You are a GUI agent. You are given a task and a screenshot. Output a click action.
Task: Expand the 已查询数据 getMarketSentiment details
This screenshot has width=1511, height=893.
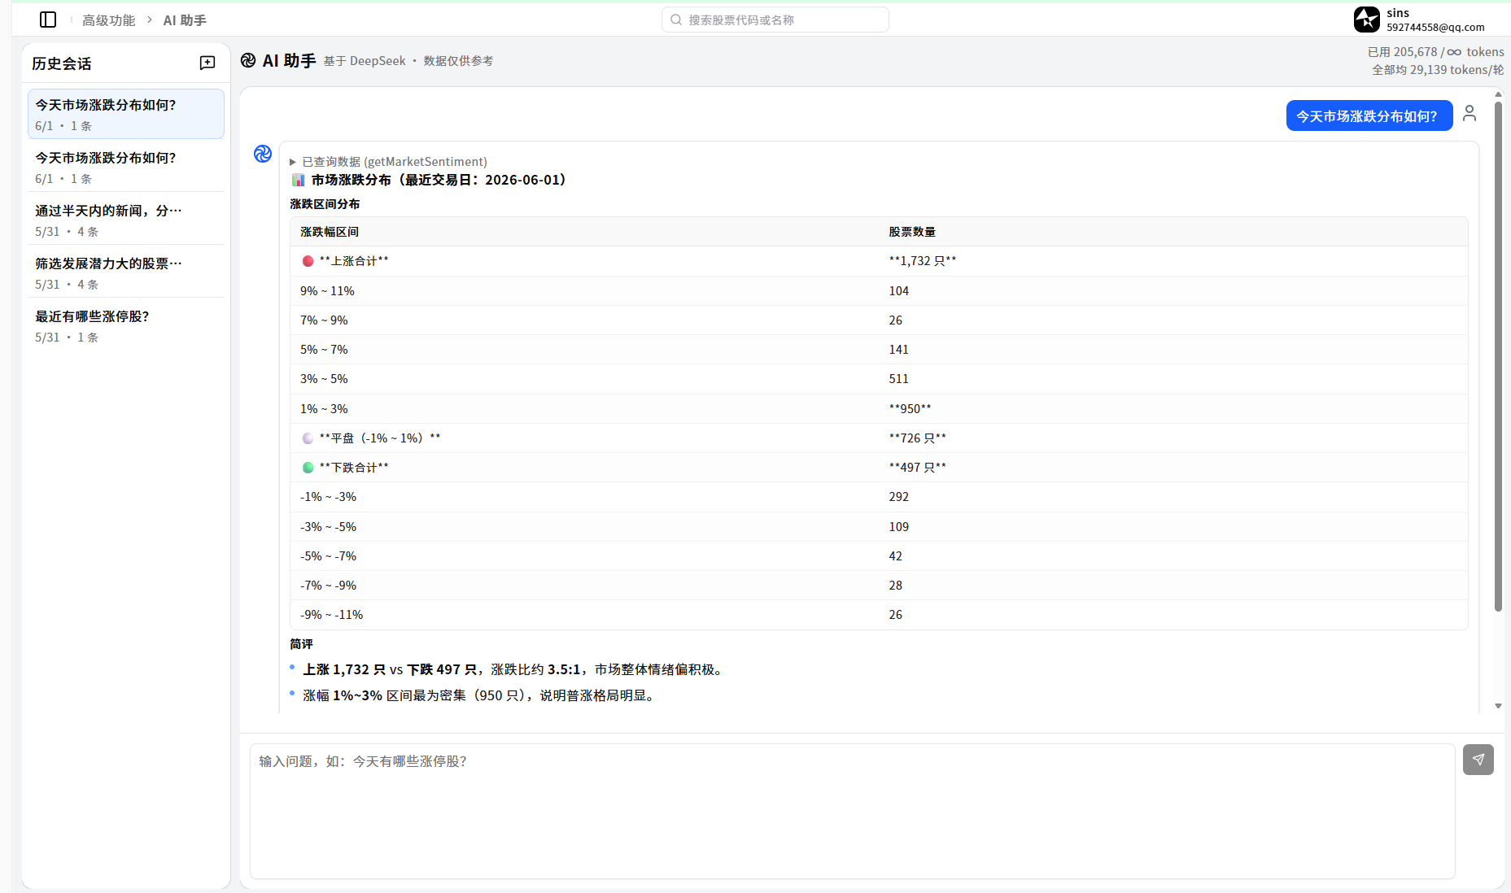click(389, 162)
